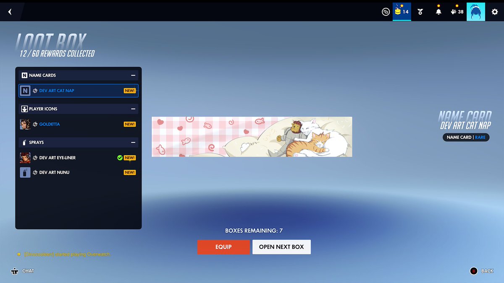
Task: Click NEW! badge on Goldetta
Action: (130, 124)
